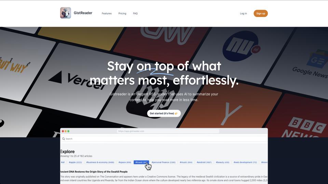
Task: Select the #travel tag filter
Action: 141,162
